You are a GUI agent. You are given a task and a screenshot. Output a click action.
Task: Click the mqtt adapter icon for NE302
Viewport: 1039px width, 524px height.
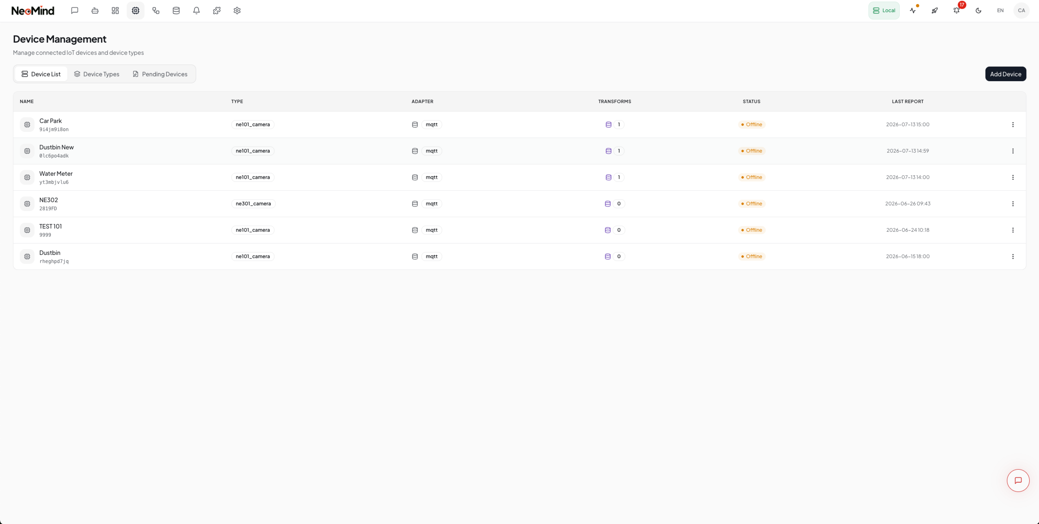pyautogui.click(x=415, y=204)
